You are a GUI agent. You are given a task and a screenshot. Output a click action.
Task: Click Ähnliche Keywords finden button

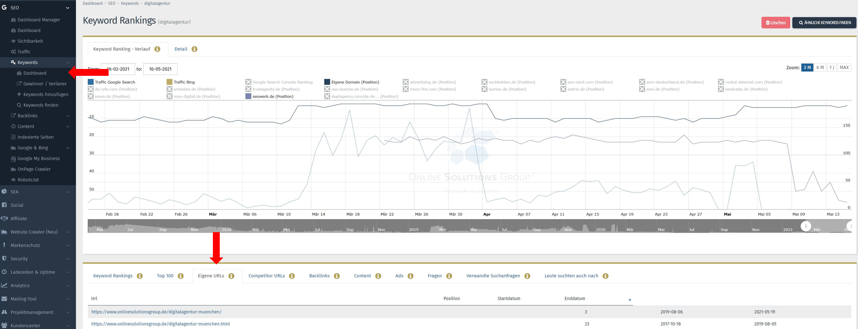click(825, 23)
